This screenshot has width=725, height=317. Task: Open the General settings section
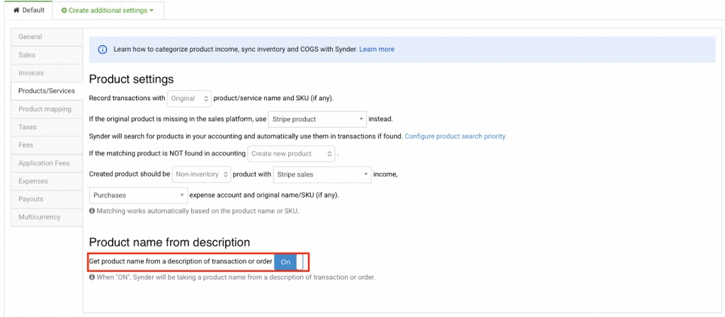[30, 37]
